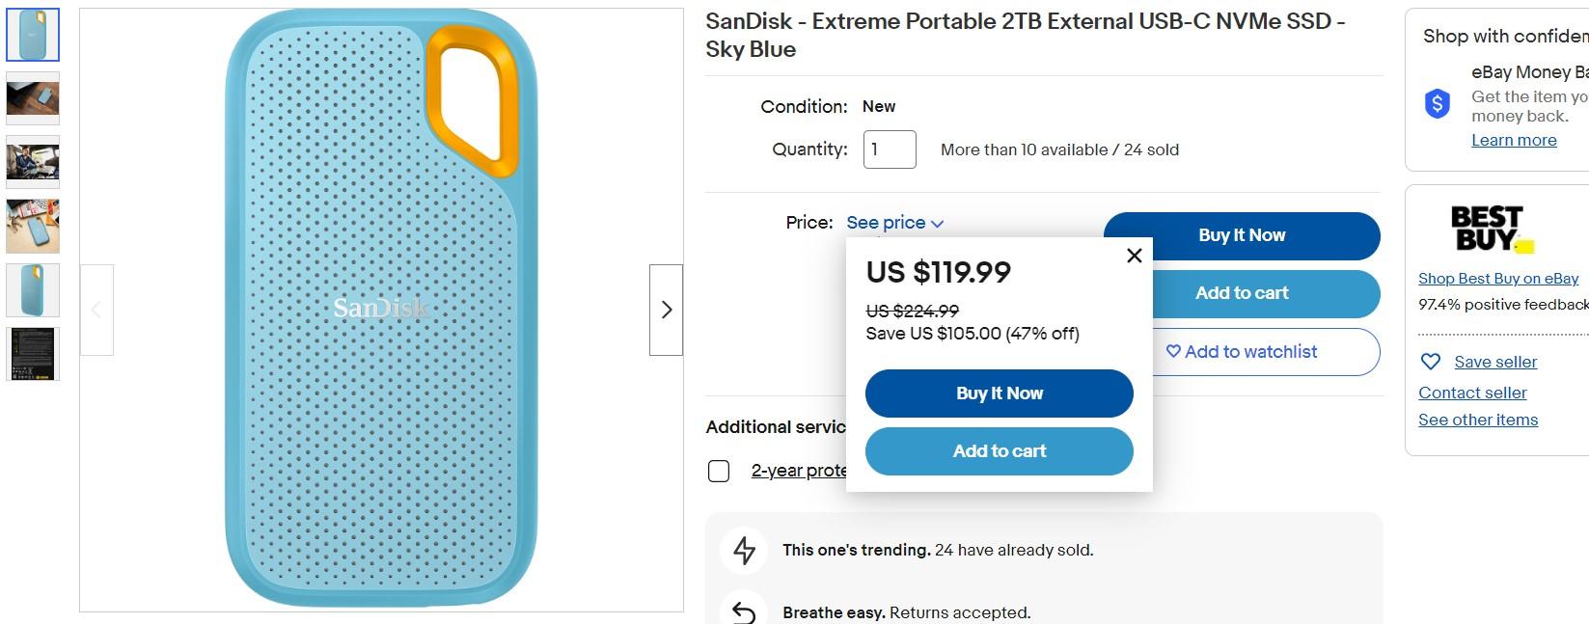Select the last dark packaging thumbnail
This screenshot has height=624, width=1589.
(x=33, y=353)
